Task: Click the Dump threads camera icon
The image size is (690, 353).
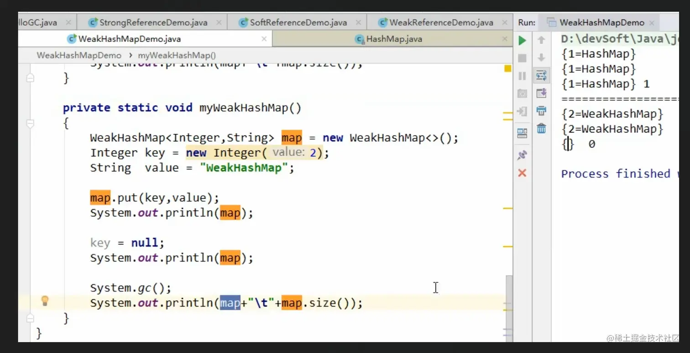Action: [x=522, y=93]
